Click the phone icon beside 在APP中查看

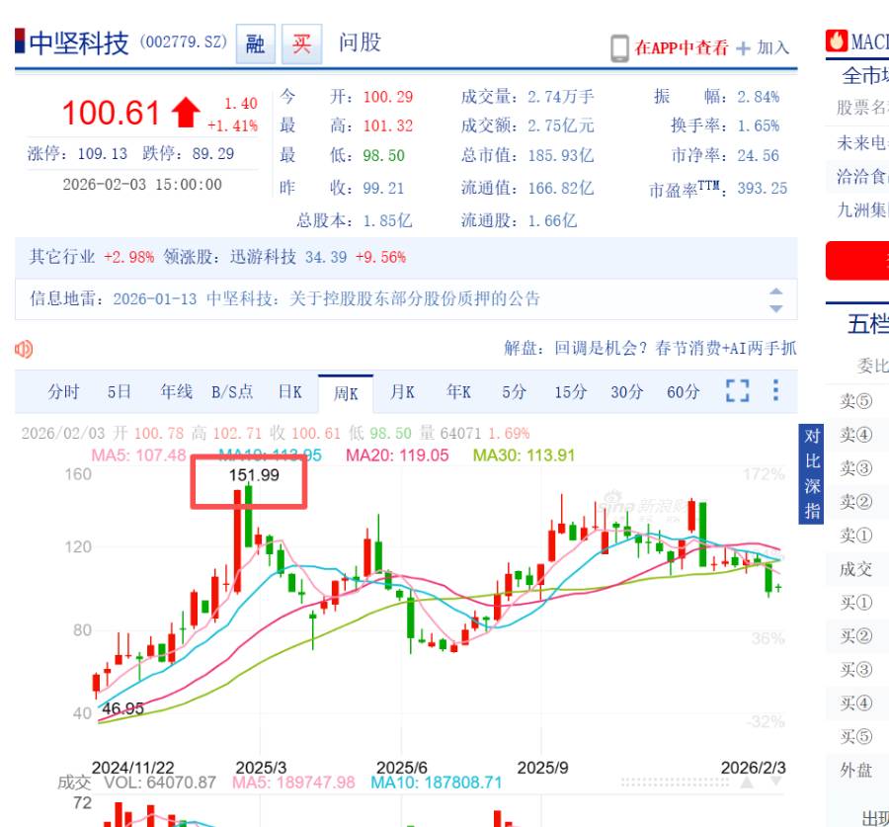[x=621, y=46]
